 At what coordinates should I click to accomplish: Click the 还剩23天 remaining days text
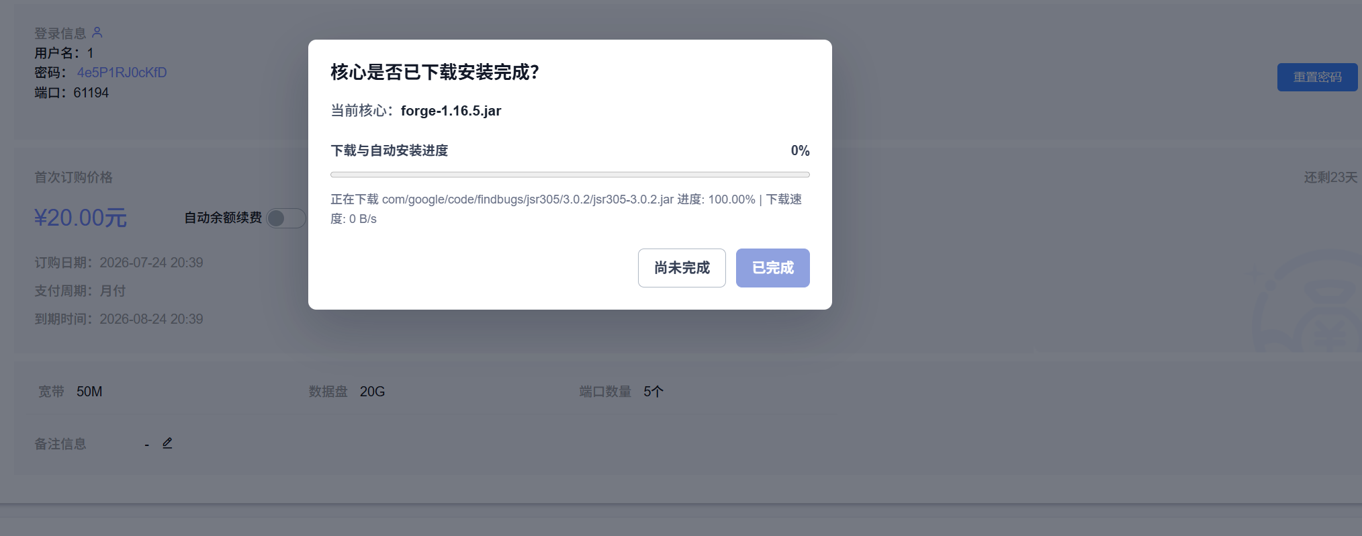1330,177
